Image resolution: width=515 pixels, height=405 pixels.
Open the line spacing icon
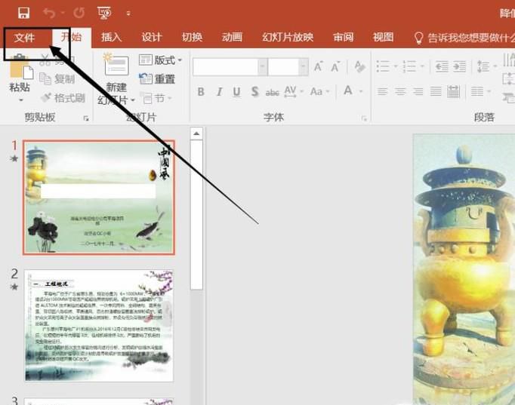click(483, 66)
